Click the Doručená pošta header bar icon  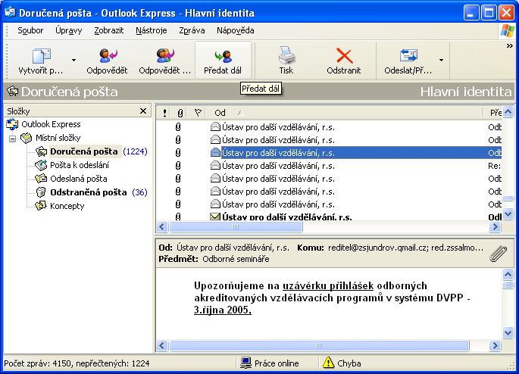click(x=13, y=92)
